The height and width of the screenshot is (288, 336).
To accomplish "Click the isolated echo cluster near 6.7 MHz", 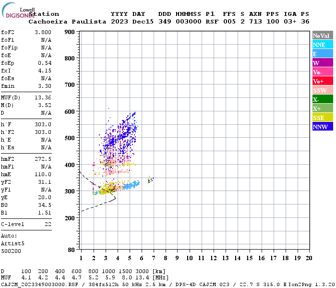I will point(150,180).
